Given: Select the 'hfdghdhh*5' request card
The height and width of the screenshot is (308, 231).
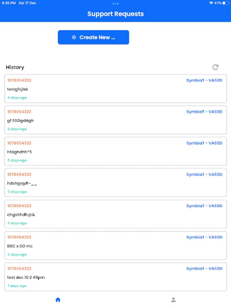Looking at the screenshot, I should (x=115, y=152).
